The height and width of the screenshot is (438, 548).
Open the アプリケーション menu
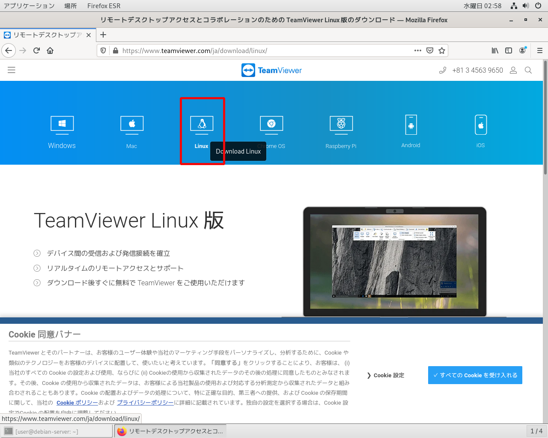(x=29, y=6)
